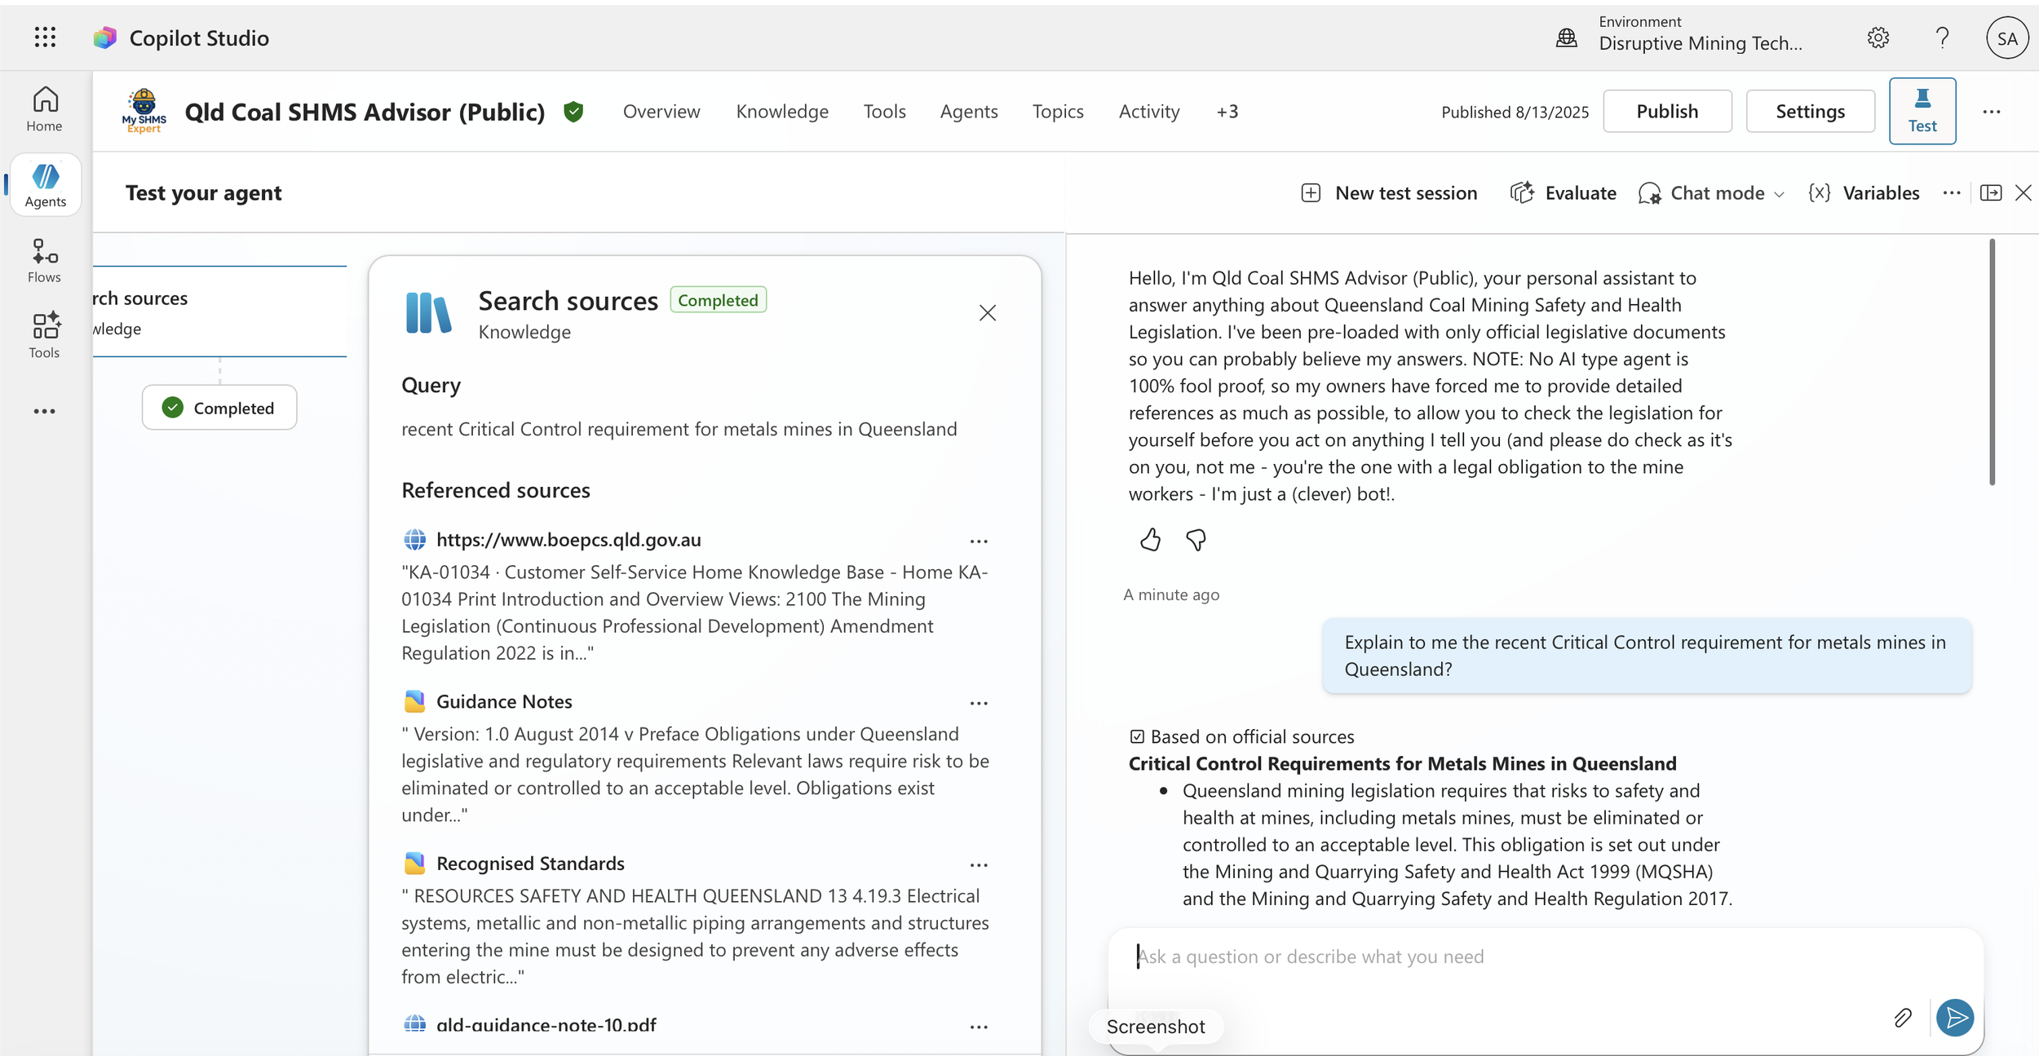Screen dimensions: 2039x1056
Task: Open agent header more options ellipsis
Action: [1992, 112]
